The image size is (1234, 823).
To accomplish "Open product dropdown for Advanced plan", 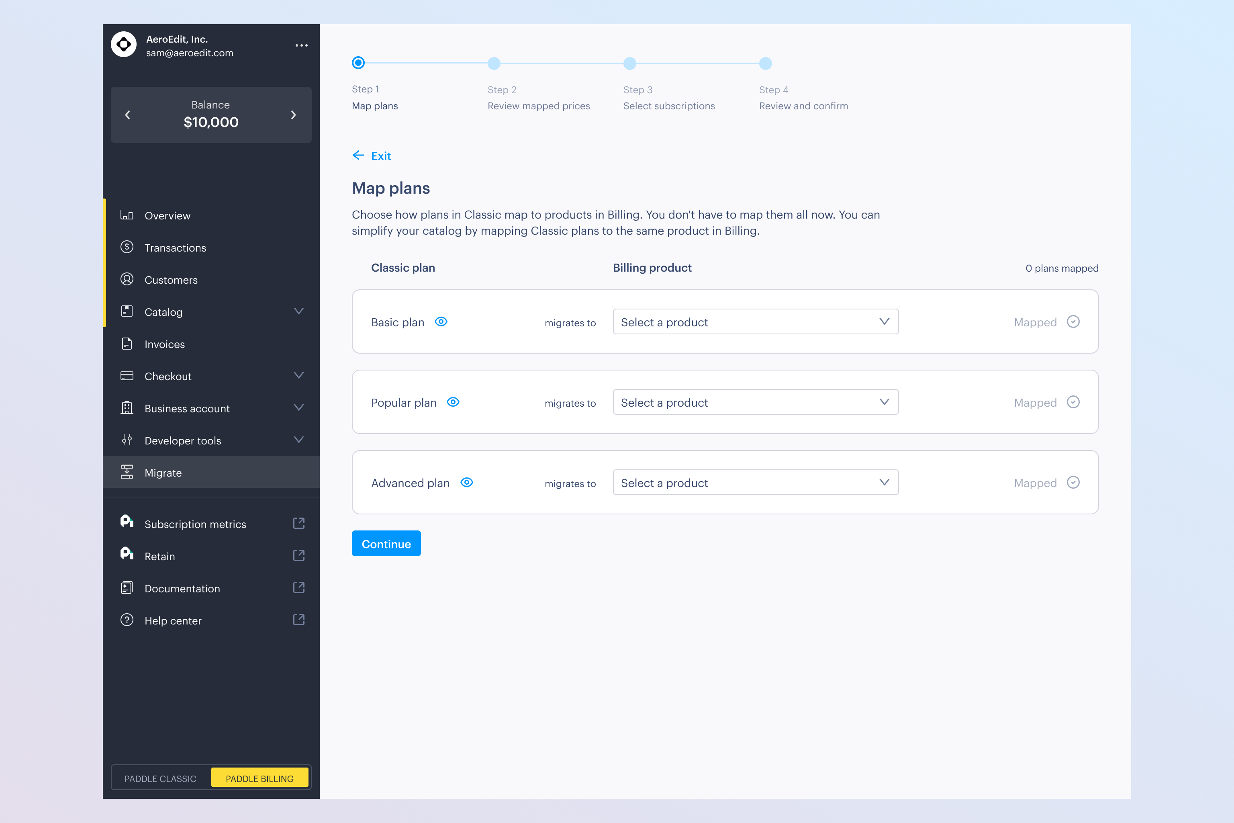I will click(755, 482).
